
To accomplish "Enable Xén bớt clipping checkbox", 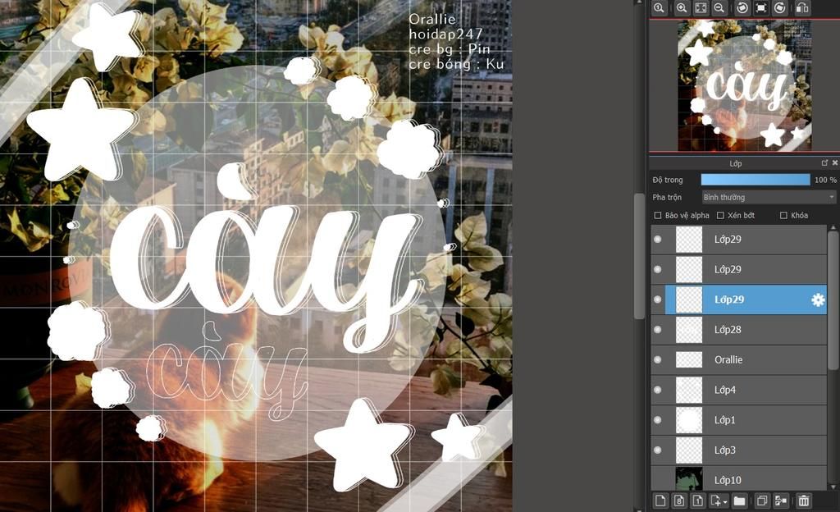I will coord(720,215).
